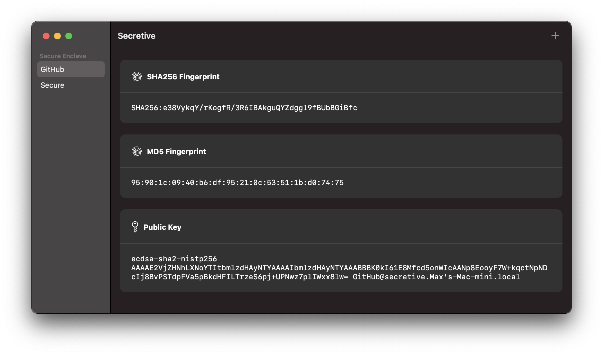The image size is (603, 355).
Task: Click the Secure Enclave section header
Action: point(63,56)
